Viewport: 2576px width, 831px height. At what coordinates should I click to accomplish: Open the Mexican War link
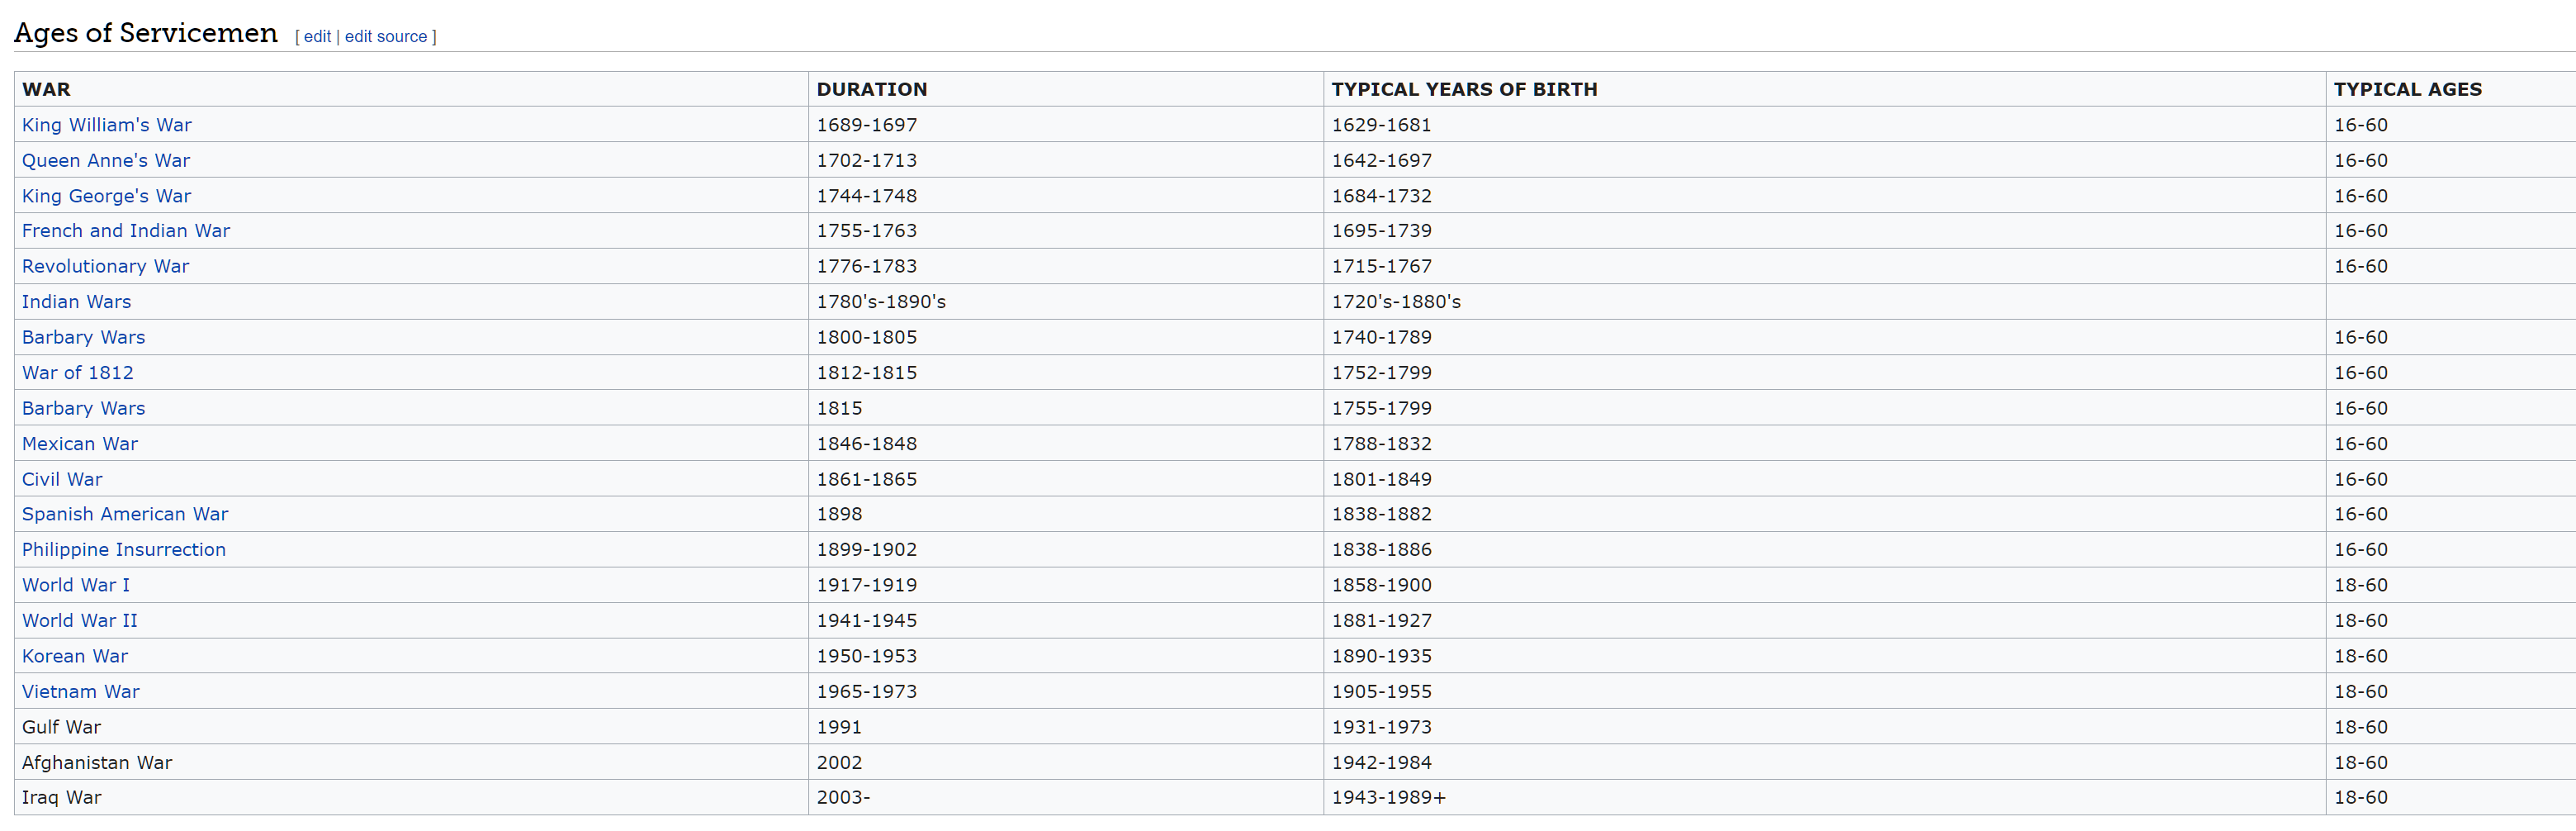(80, 444)
